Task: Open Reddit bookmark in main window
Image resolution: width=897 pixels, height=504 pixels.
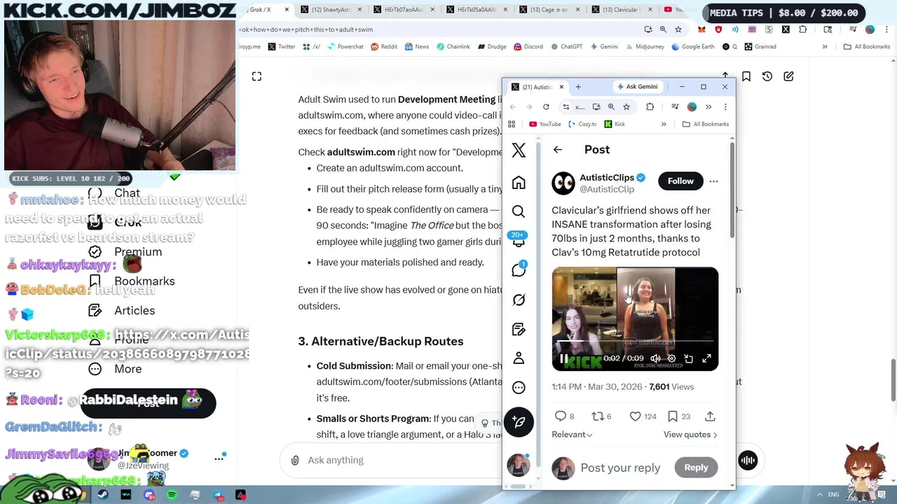Action: click(x=384, y=47)
